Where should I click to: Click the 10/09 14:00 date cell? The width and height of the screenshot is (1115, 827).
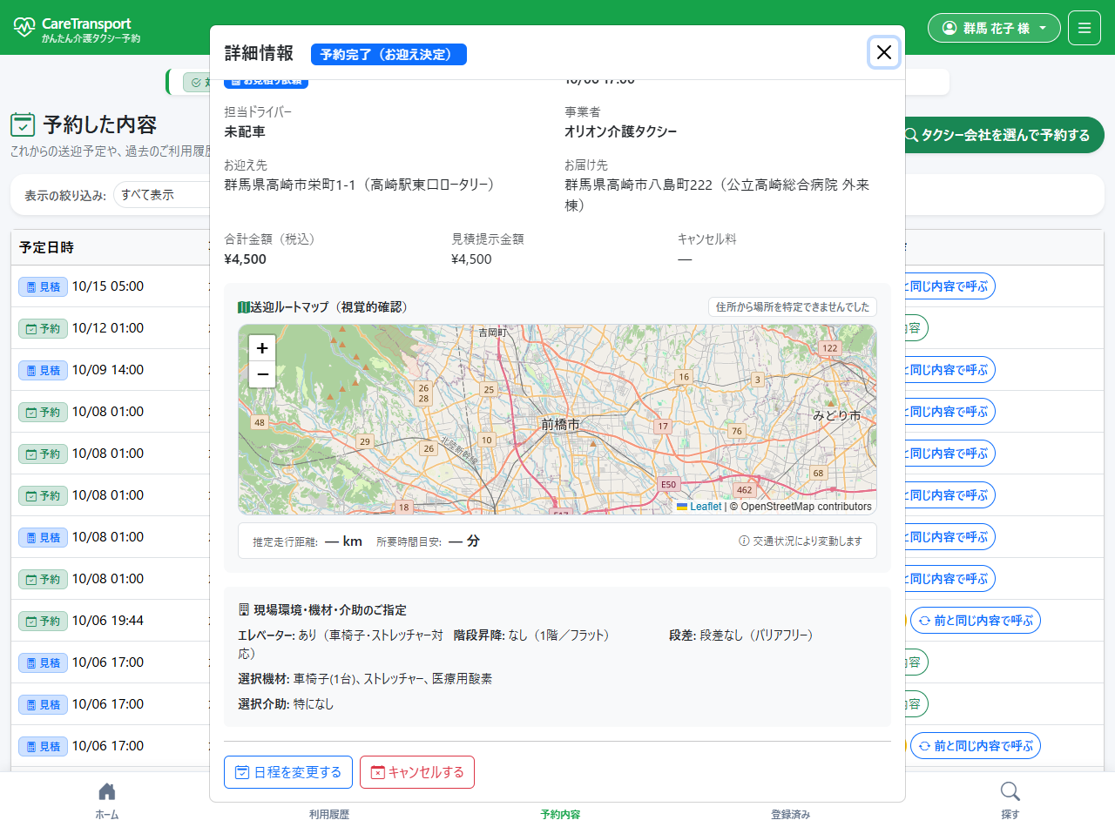108,370
